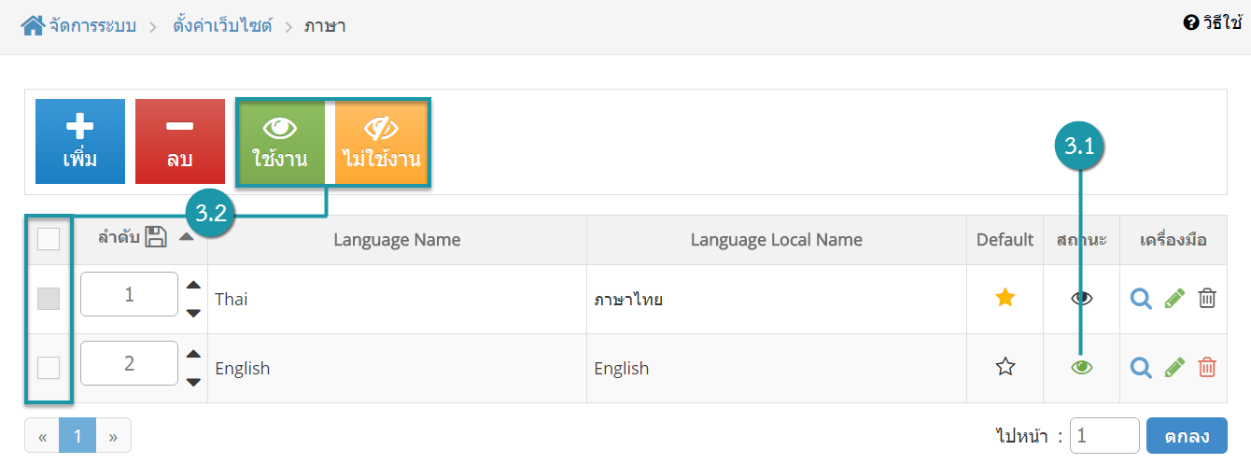This screenshot has height=464, width=1251.
Task: Click the ไปหน้า page number field
Action: pos(1104,435)
